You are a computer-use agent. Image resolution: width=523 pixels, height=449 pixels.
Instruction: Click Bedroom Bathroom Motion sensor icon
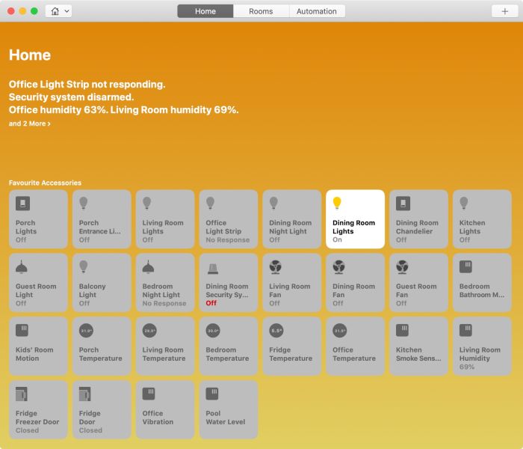click(465, 266)
